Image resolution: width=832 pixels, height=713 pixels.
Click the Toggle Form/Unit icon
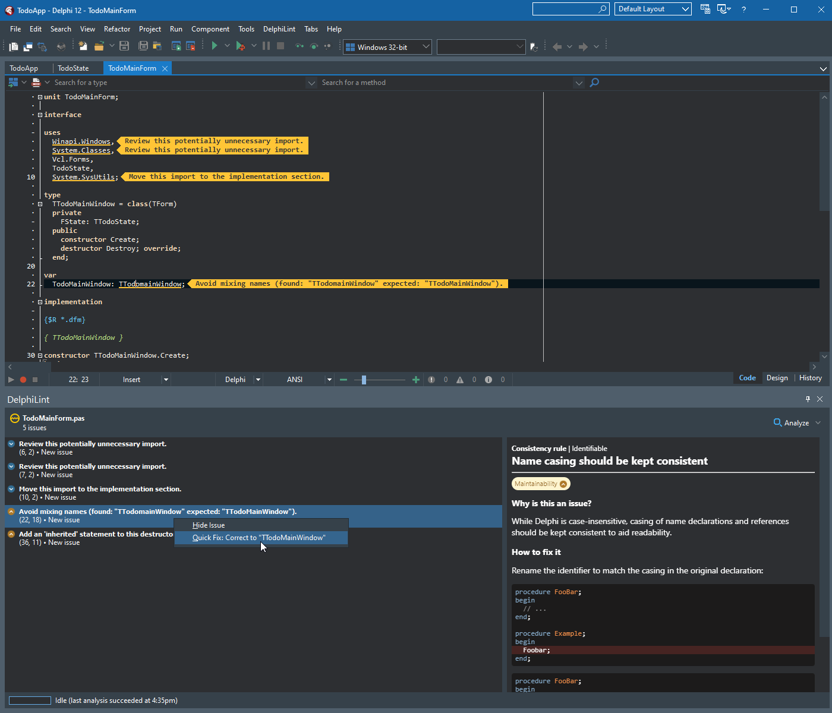(x=42, y=46)
